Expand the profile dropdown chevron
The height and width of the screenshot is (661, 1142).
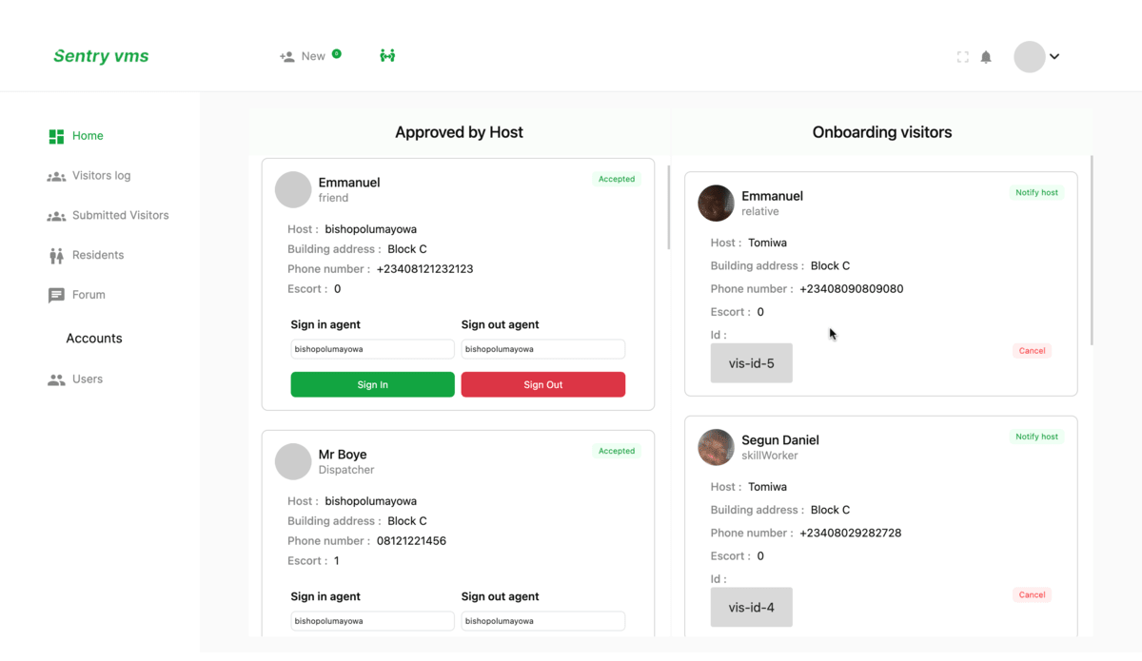(1054, 57)
